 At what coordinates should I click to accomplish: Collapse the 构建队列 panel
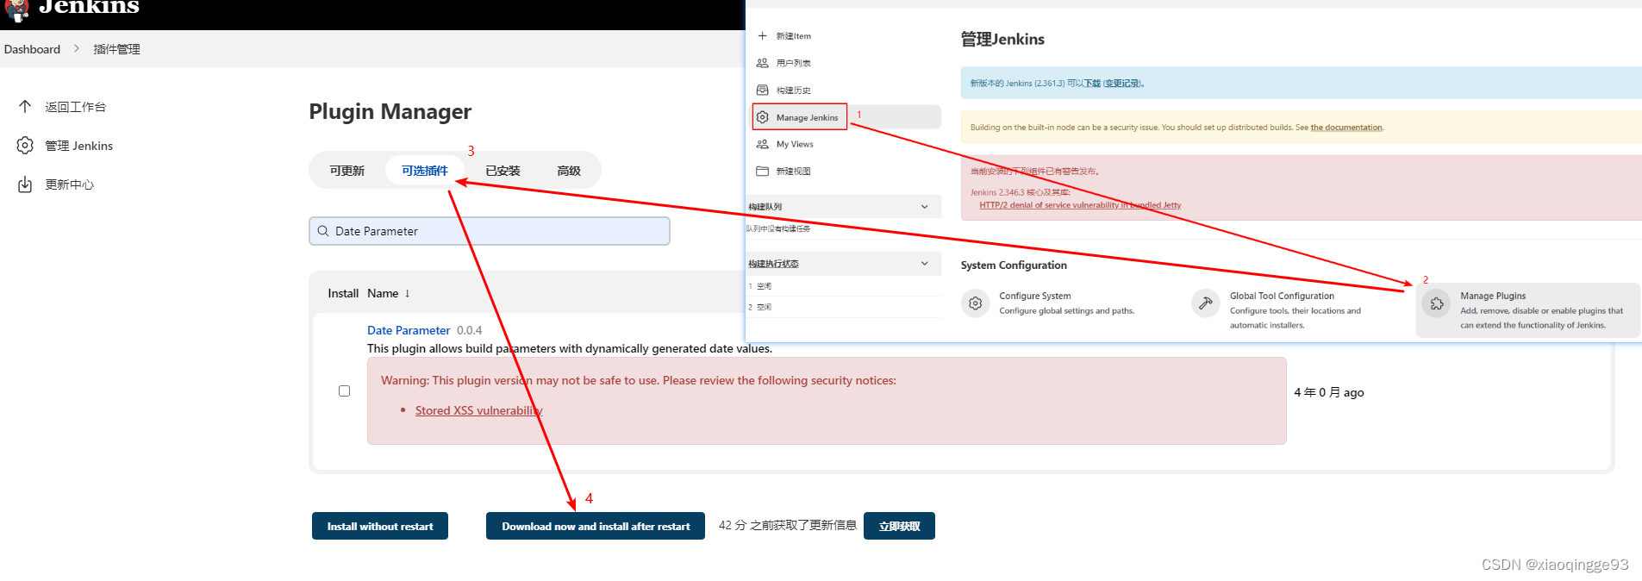[x=924, y=207]
